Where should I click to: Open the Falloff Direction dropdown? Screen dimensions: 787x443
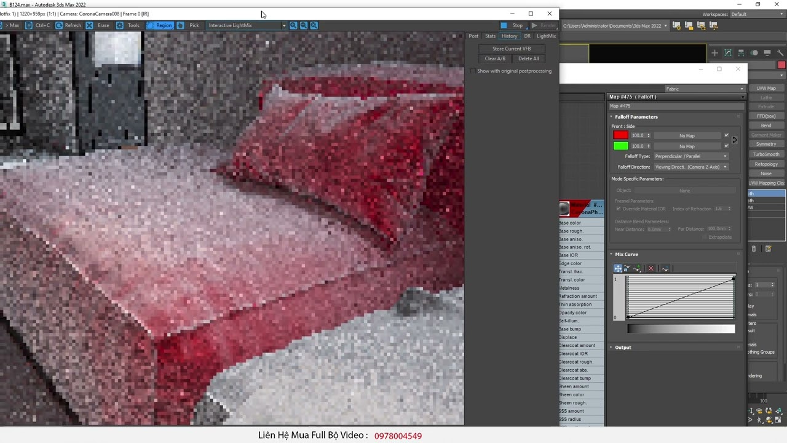pos(690,167)
